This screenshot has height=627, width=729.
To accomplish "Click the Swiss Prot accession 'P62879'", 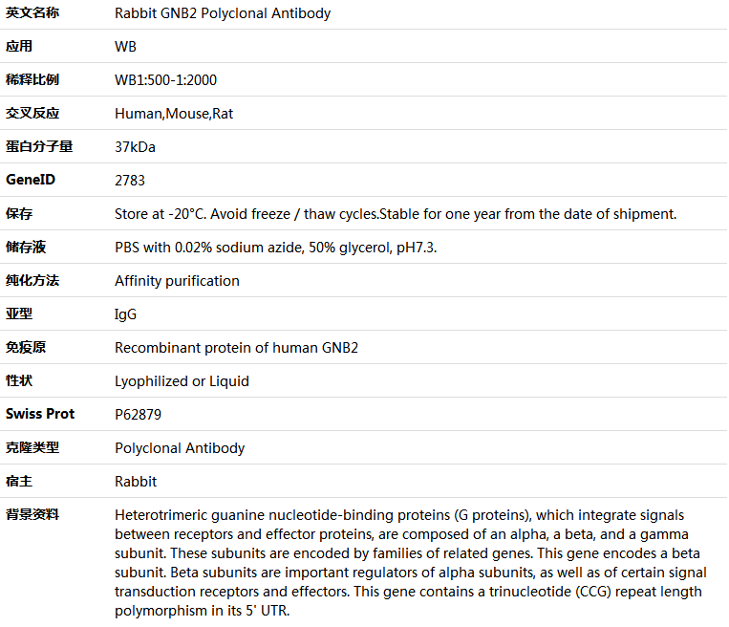I will [138, 415].
